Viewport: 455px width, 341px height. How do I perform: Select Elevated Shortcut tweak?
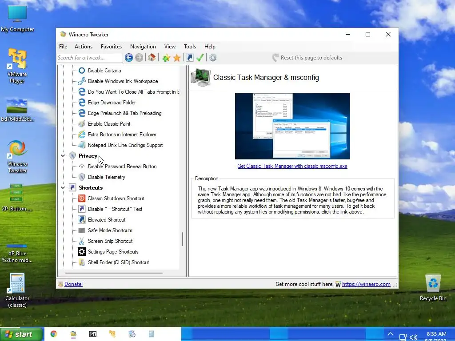(107, 220)
